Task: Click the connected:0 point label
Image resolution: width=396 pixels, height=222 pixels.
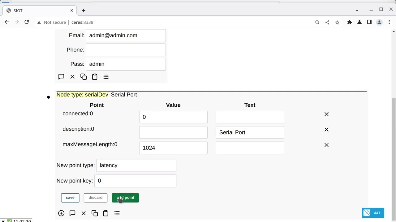Action: pos(78,113)
